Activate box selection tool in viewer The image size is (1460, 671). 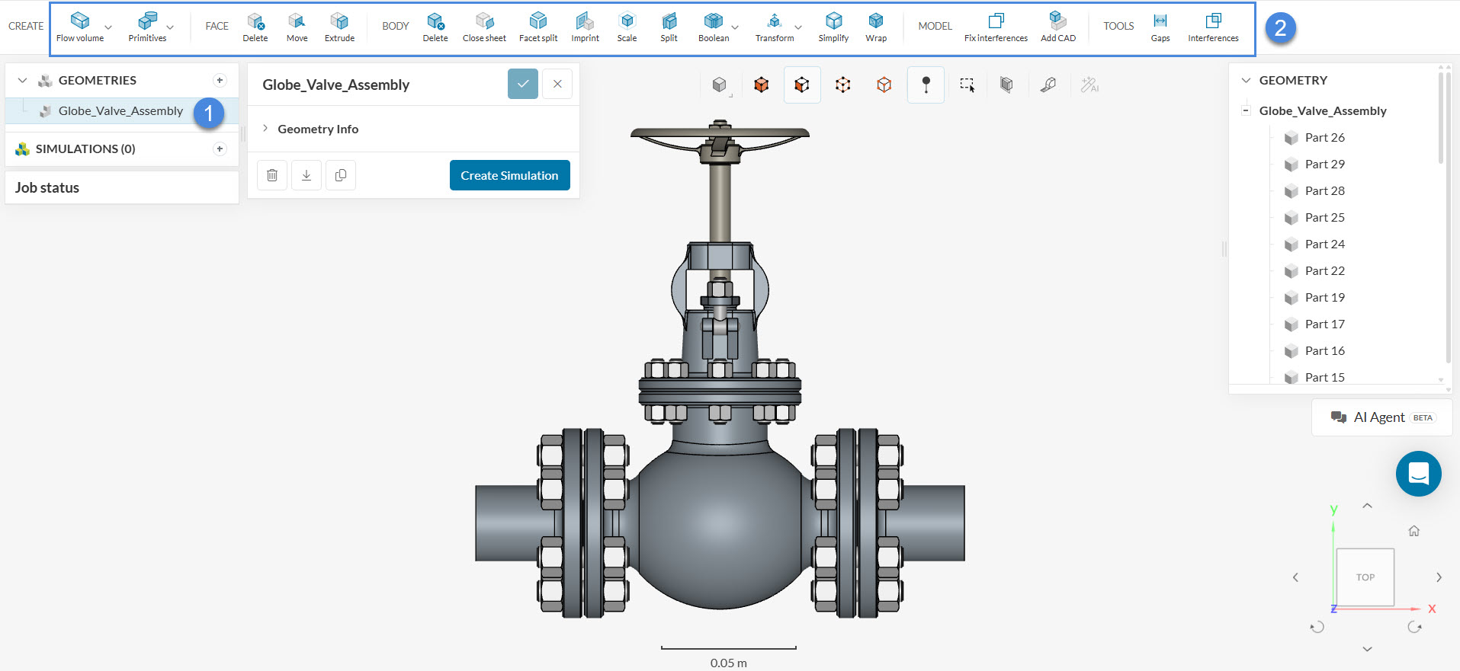967,85
